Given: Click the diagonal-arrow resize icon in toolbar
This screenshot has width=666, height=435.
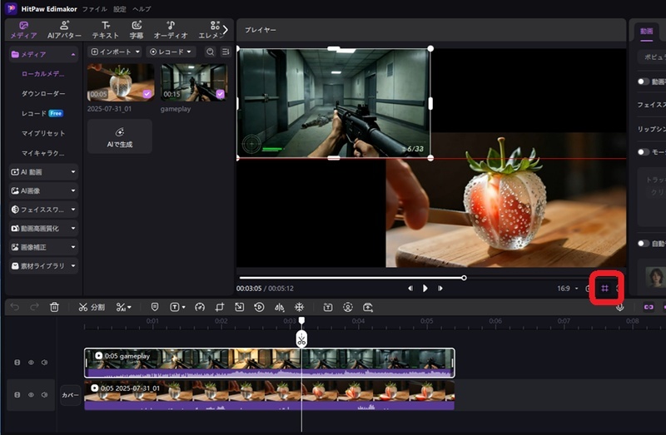Looking at the screenshot, I should [x=240, y=307].
